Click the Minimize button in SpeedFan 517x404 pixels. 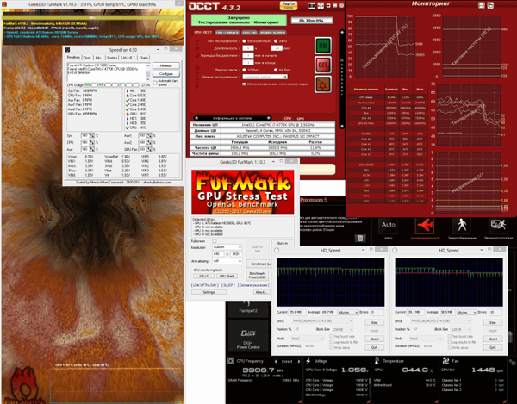tap(166, 65)
